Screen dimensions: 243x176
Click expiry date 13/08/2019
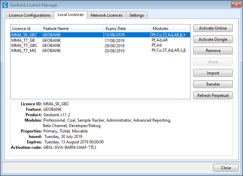click(115, 35)
